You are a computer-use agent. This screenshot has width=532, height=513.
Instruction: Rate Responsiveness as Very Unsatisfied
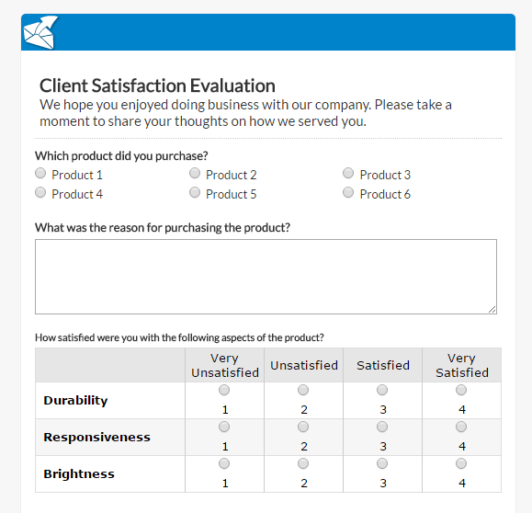224,427
